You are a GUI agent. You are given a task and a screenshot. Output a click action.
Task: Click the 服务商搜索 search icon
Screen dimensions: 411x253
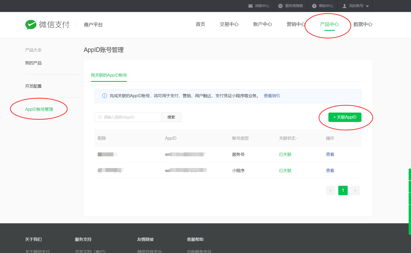click(x=280, y=6)
